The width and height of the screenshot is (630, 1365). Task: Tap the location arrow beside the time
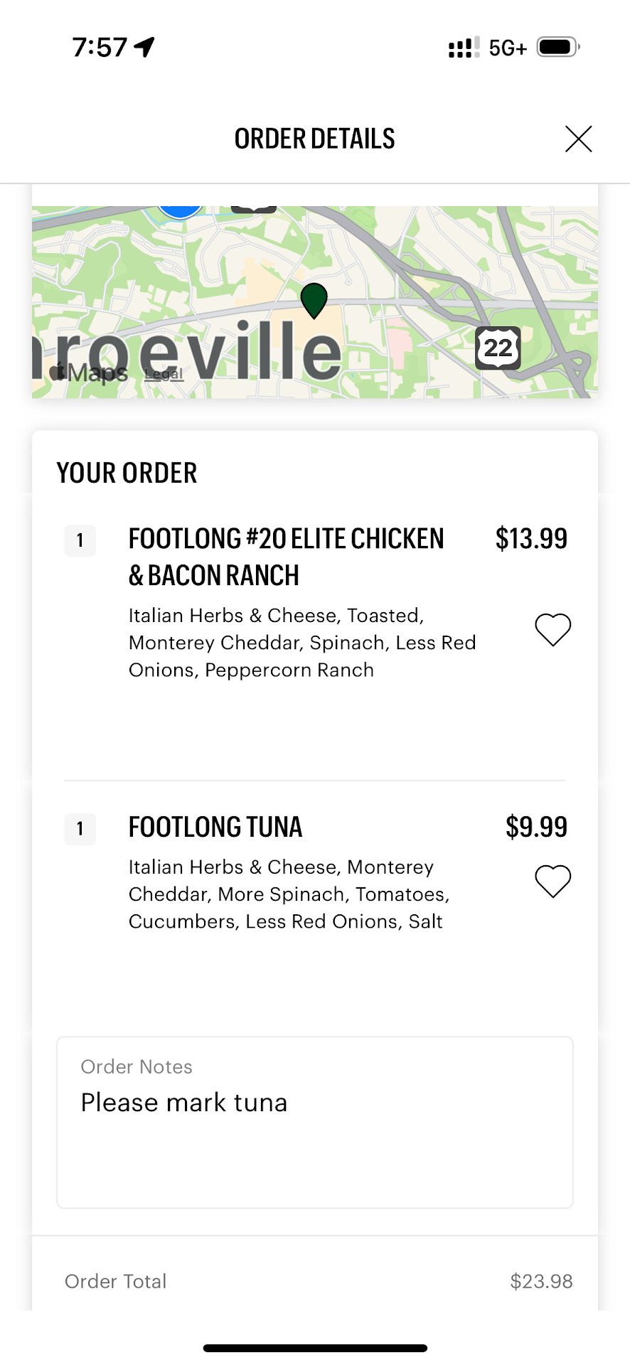pyautogui.click(x=145, y=47)
